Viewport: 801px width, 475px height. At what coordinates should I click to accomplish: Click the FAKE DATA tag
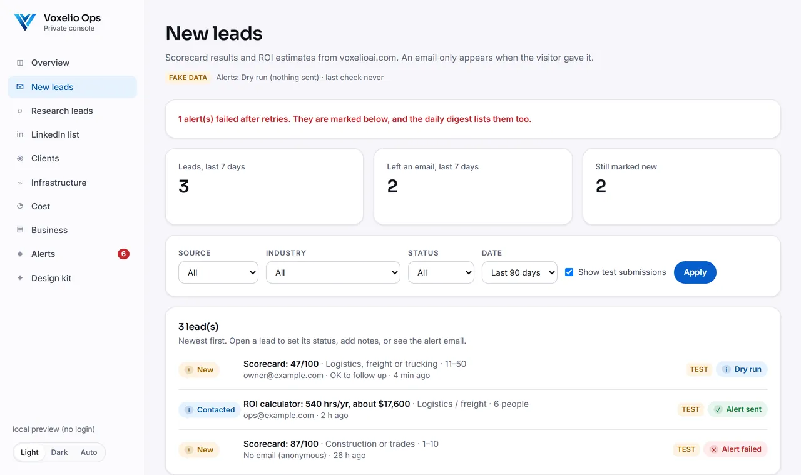188,77
